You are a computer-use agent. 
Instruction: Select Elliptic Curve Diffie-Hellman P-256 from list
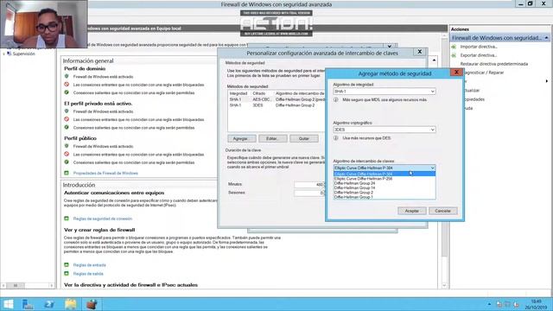[384, 179]
